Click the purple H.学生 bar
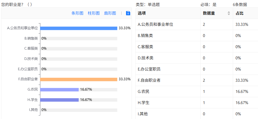The height and width of the screenshot is (119, 258). tap(59, 100)
